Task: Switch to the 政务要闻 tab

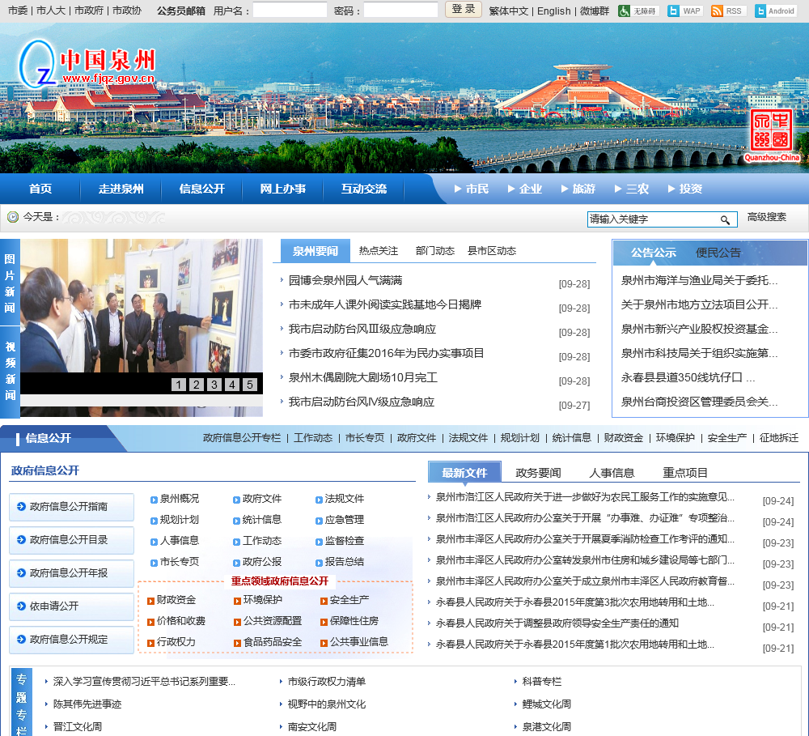Action: [x=538, y=473]
